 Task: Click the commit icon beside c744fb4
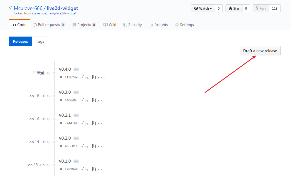tap(61, 123)
